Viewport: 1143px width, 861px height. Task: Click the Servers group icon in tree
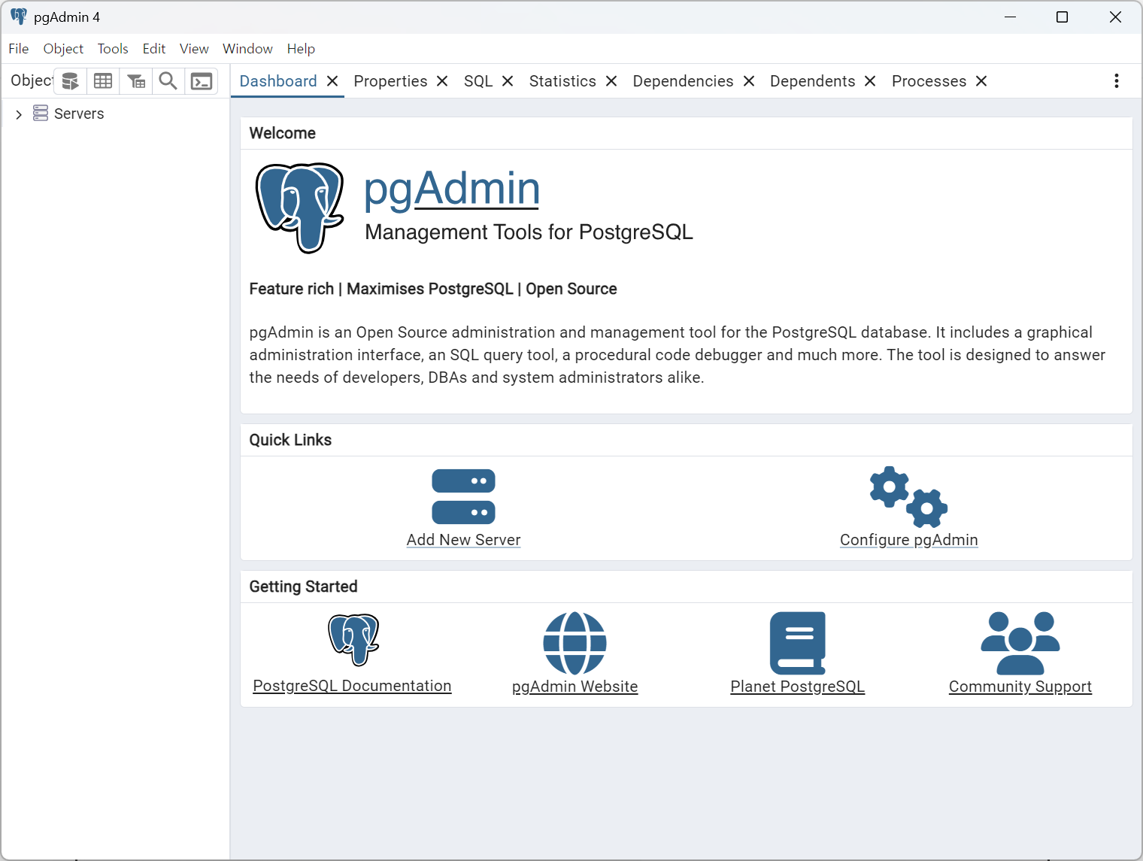point(41,114)
